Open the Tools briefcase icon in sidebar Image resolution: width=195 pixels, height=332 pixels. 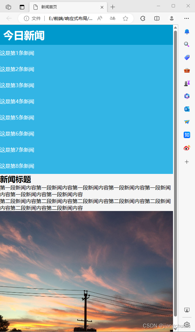187,70
